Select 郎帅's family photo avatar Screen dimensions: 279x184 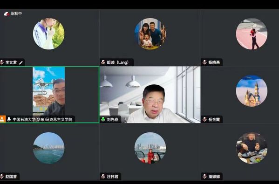coord(150,34)
